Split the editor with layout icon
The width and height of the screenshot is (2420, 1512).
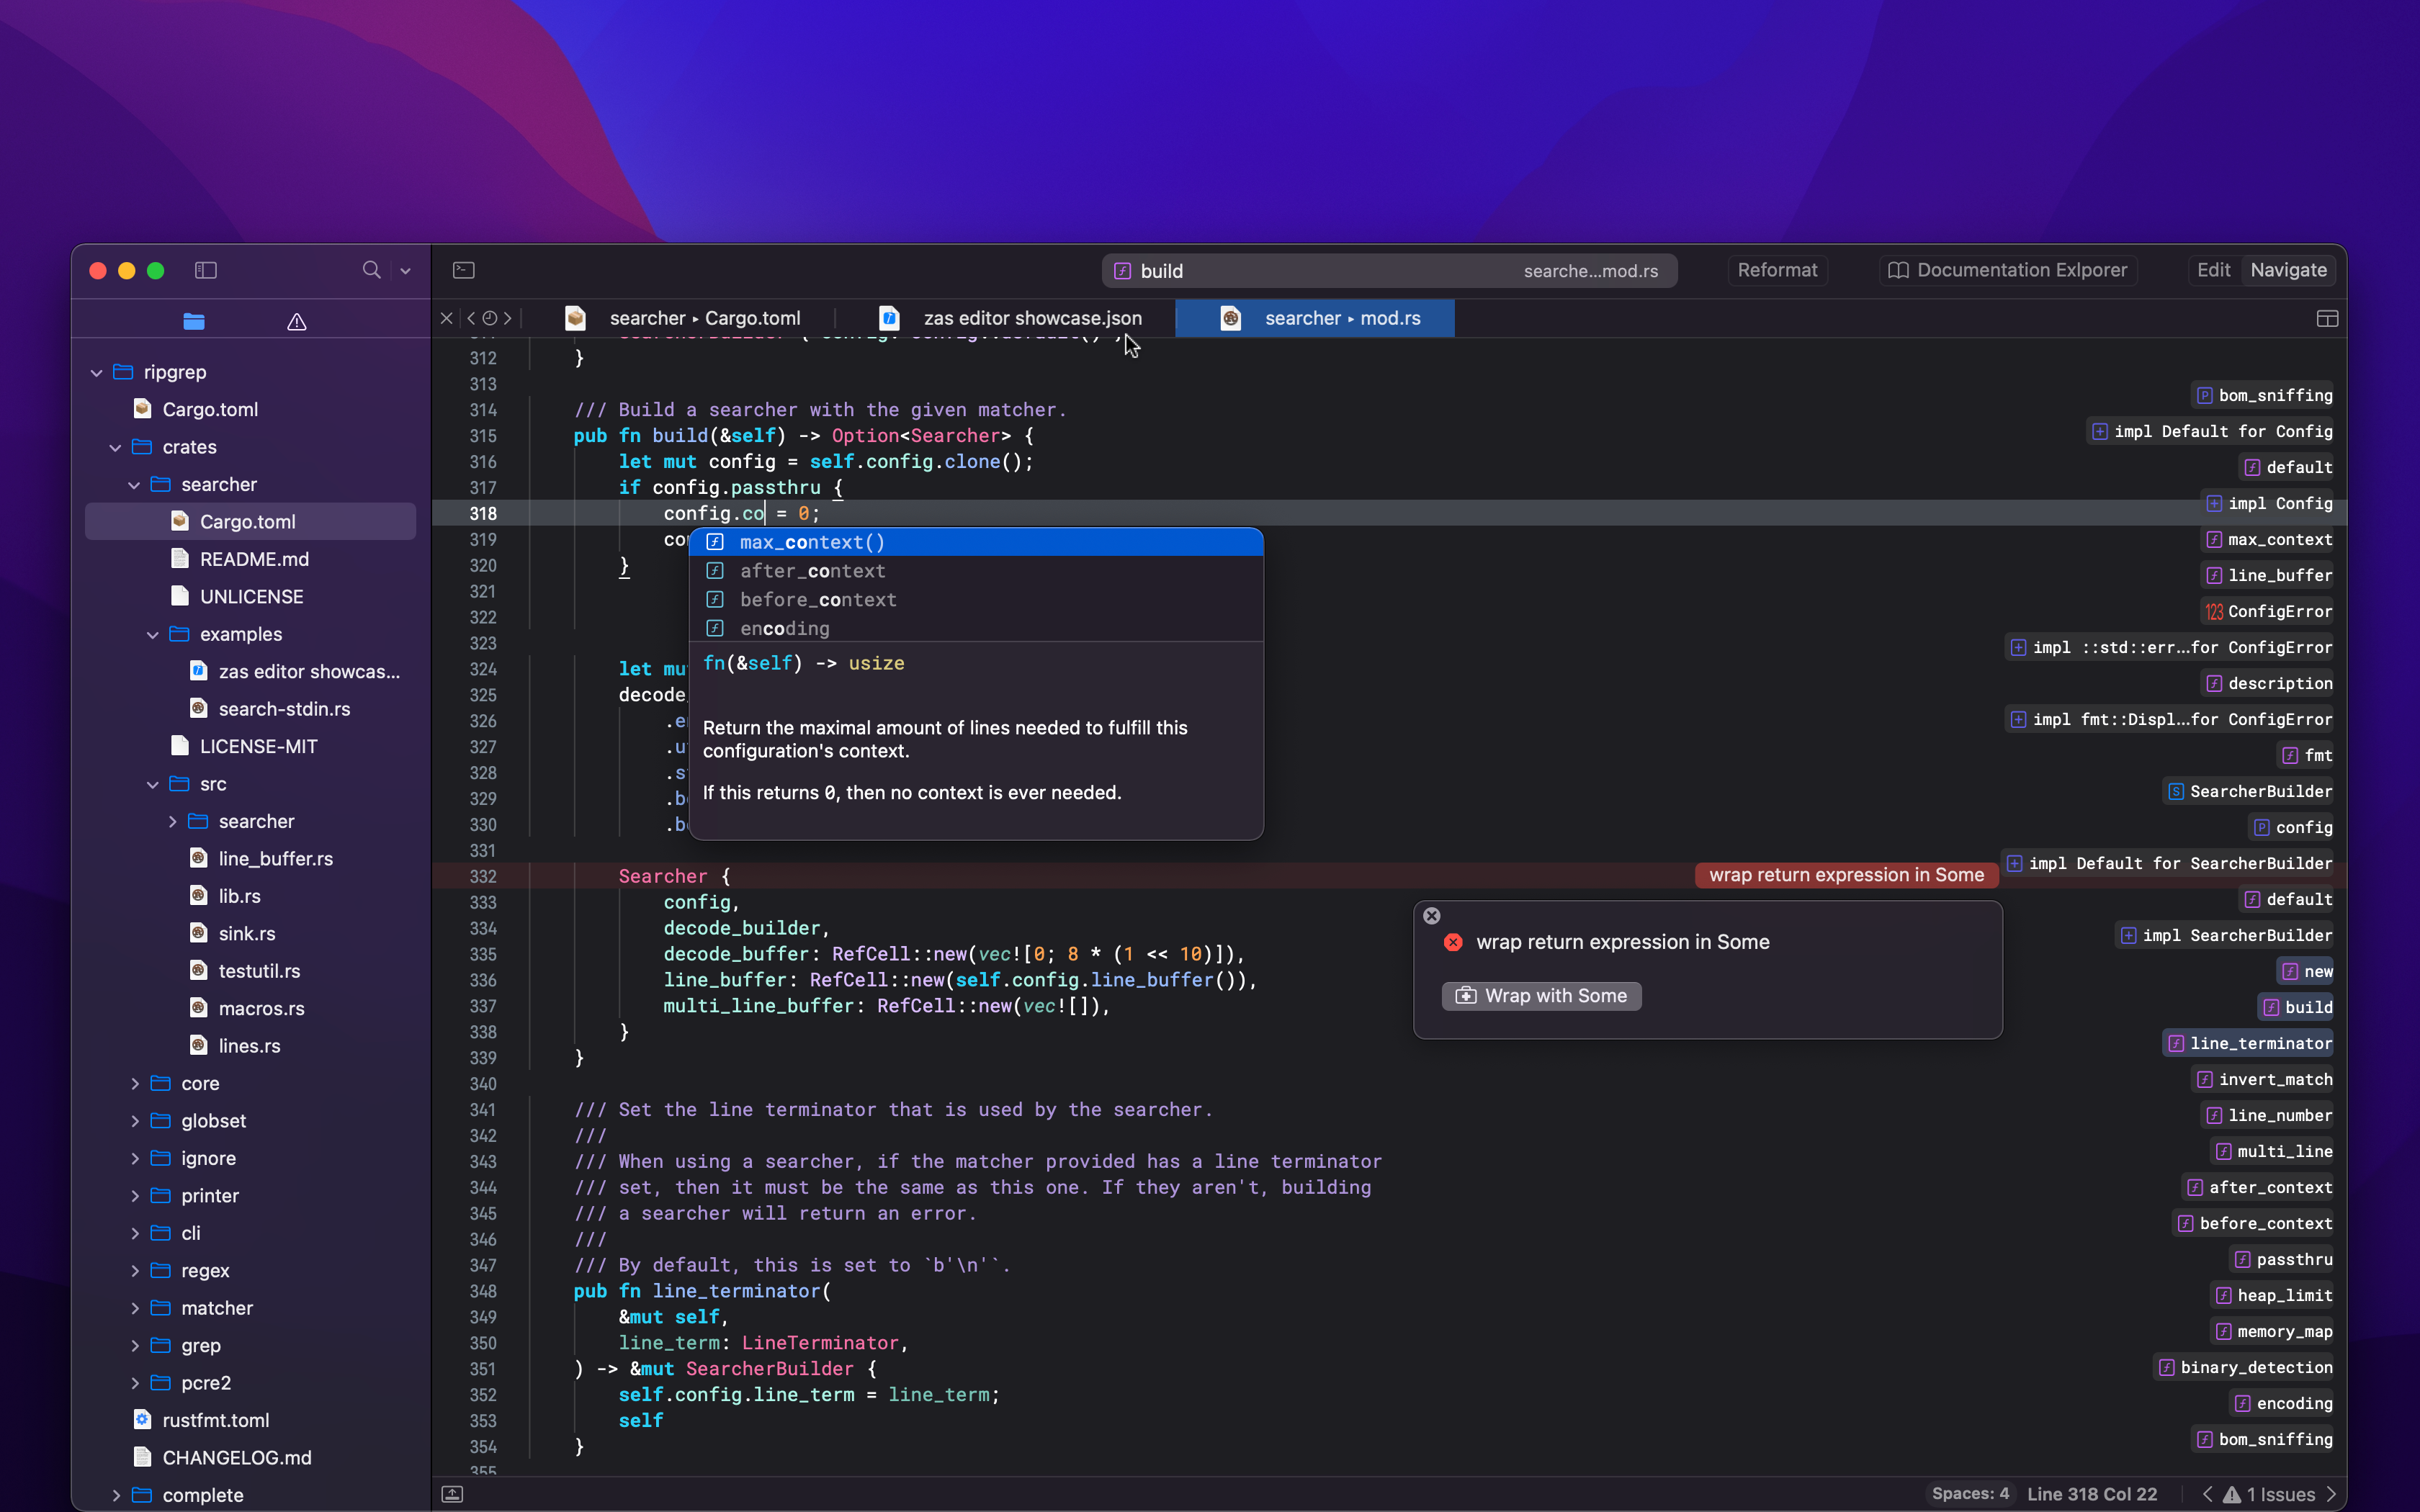(2327, 318)
